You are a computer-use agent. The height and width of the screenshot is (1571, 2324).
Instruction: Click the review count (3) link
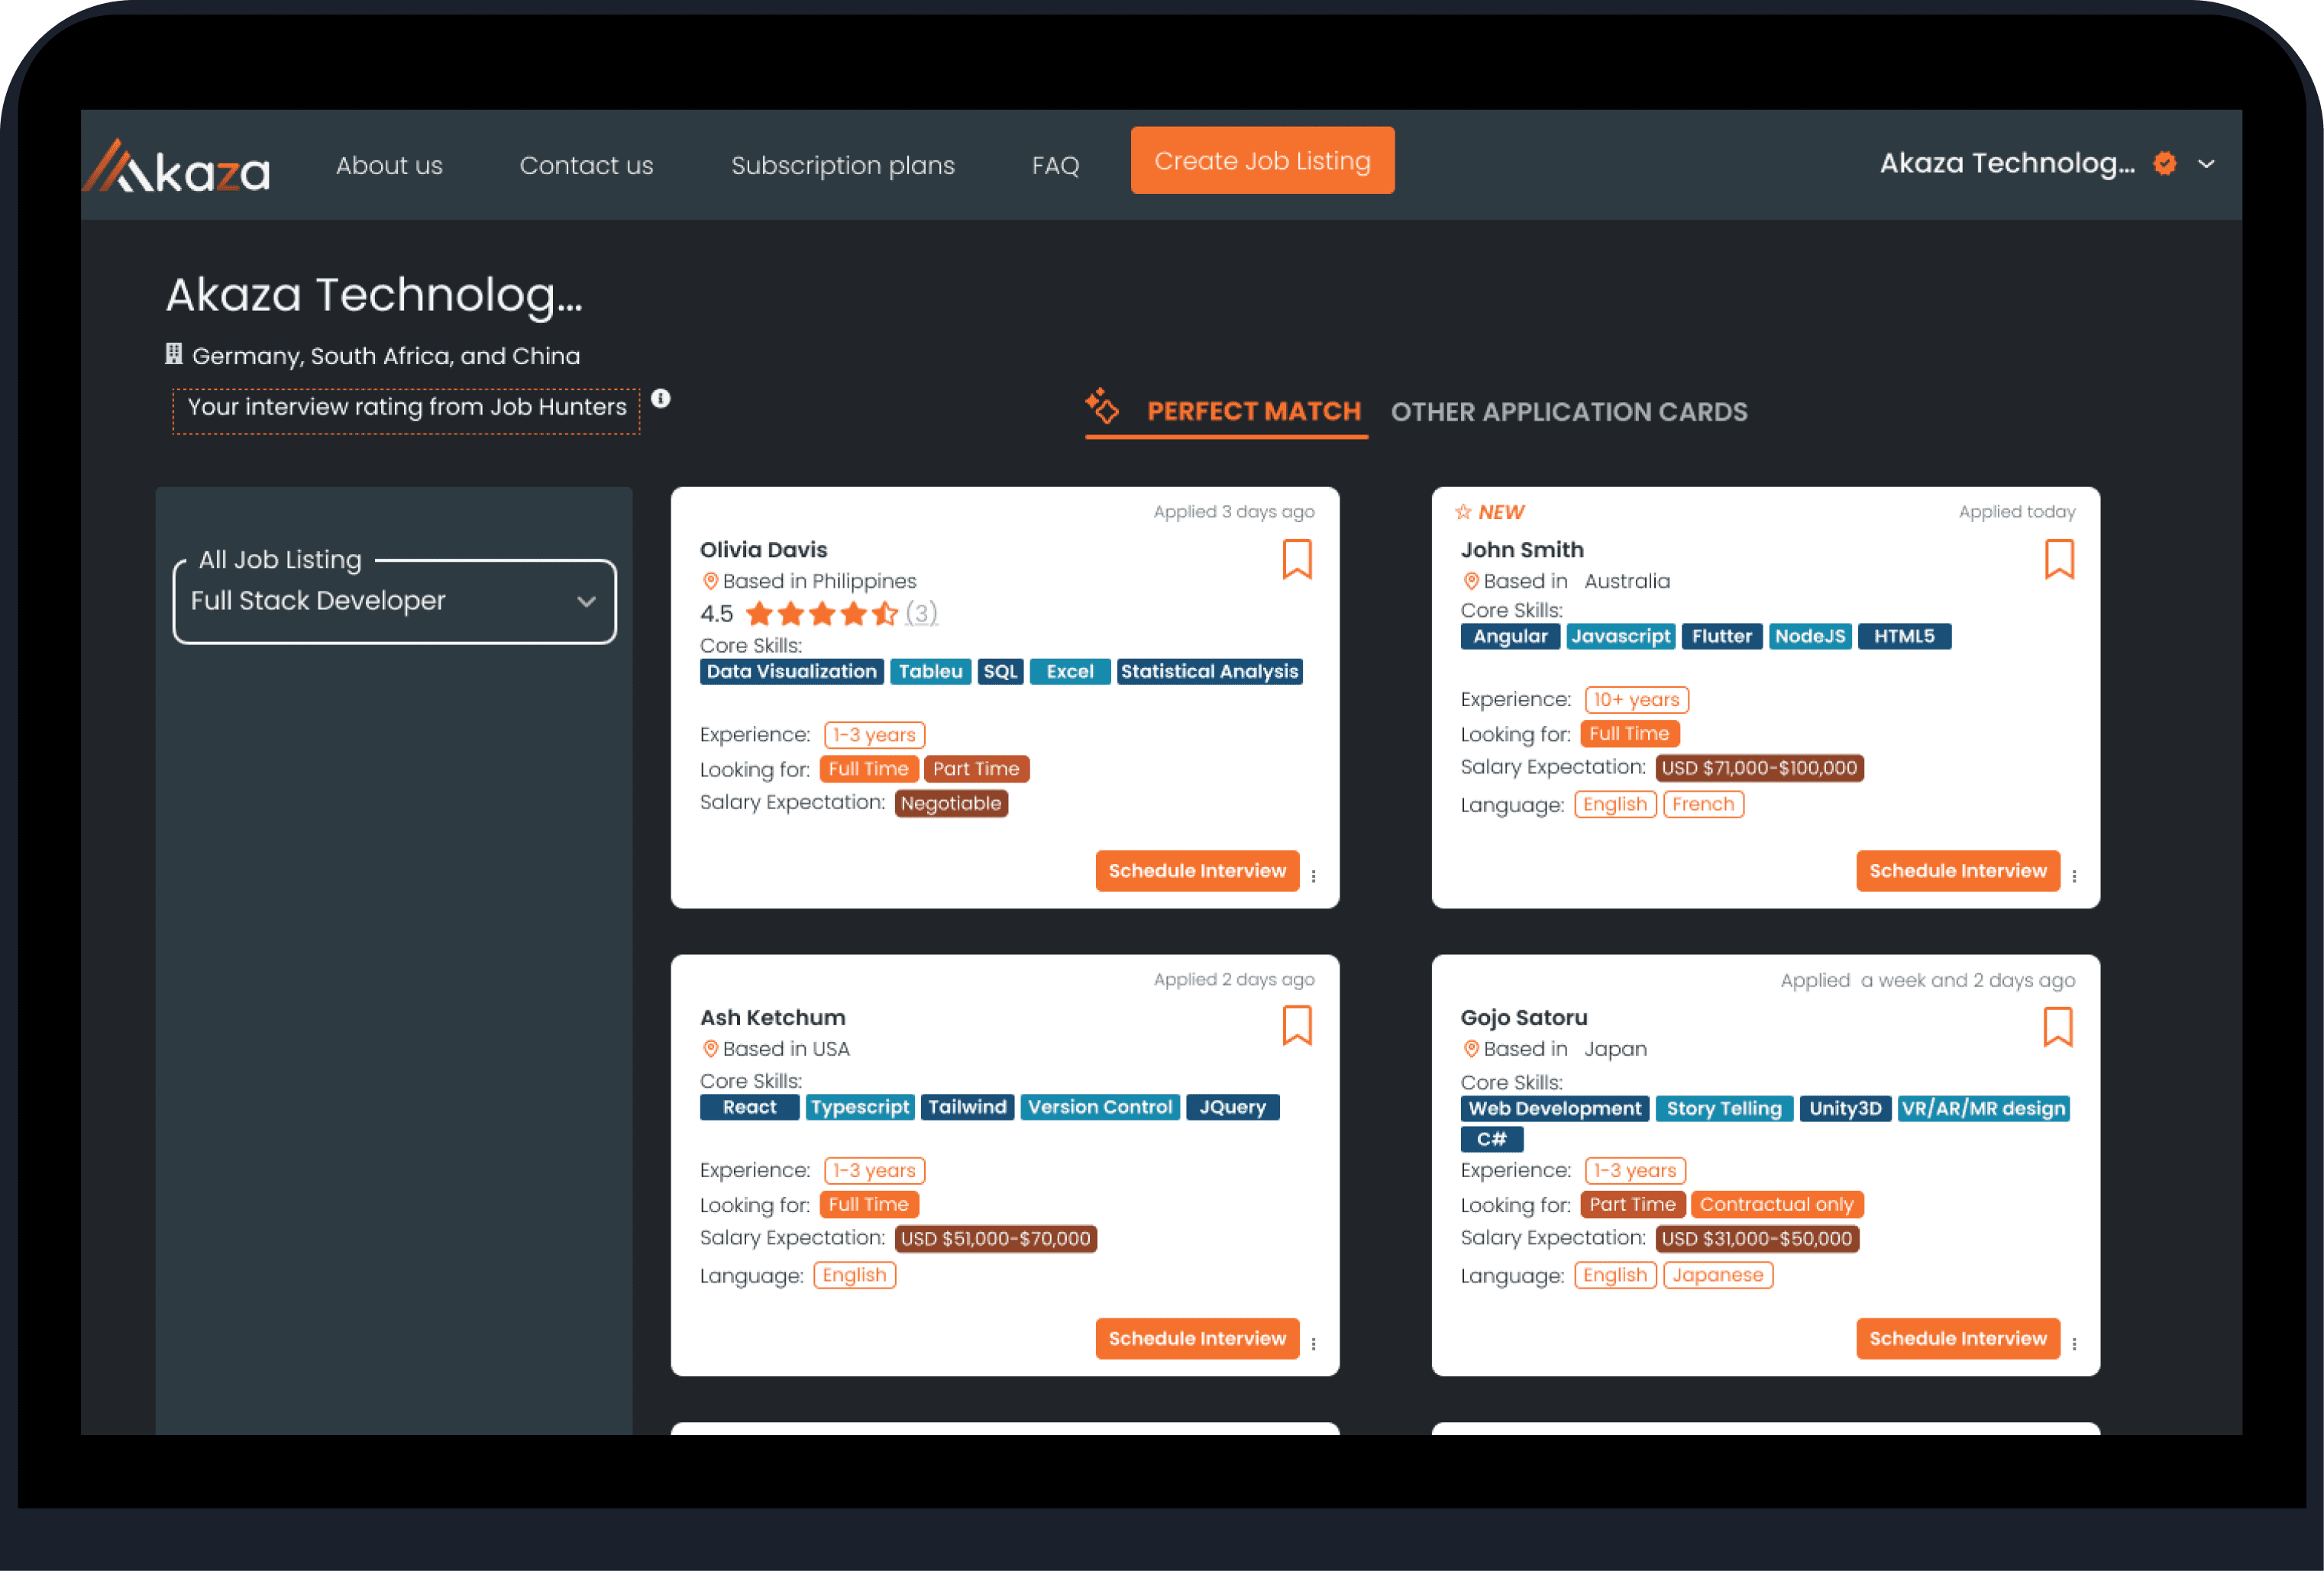921,613
